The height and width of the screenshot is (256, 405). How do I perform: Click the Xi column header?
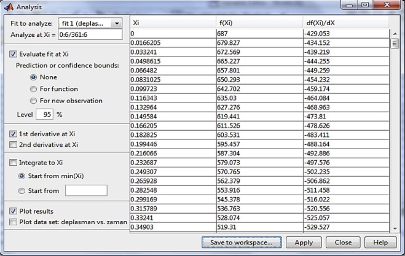[173, 23]
